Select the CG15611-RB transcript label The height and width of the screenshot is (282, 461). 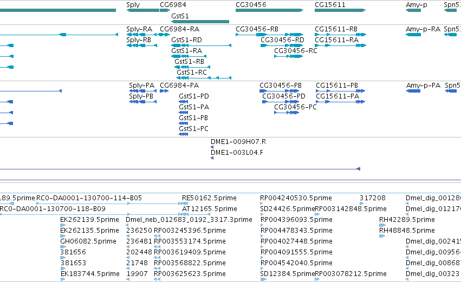tap(336, 29)
